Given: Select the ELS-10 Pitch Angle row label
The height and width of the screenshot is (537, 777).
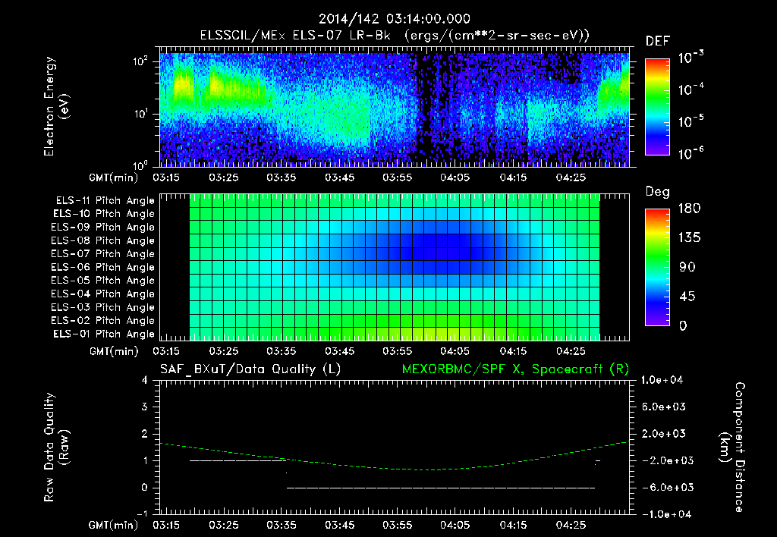Looking at the screenshot, I should (x=104, y=214).
